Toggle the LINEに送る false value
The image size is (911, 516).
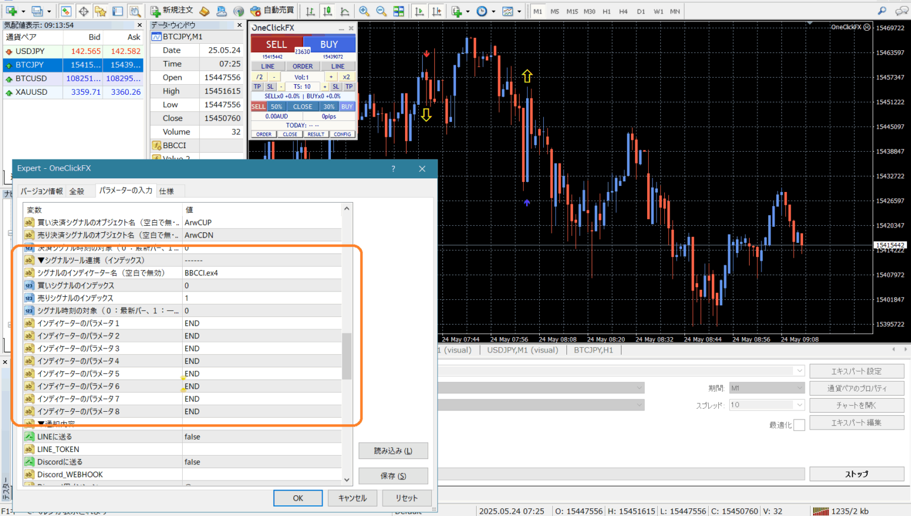[261, 437]
